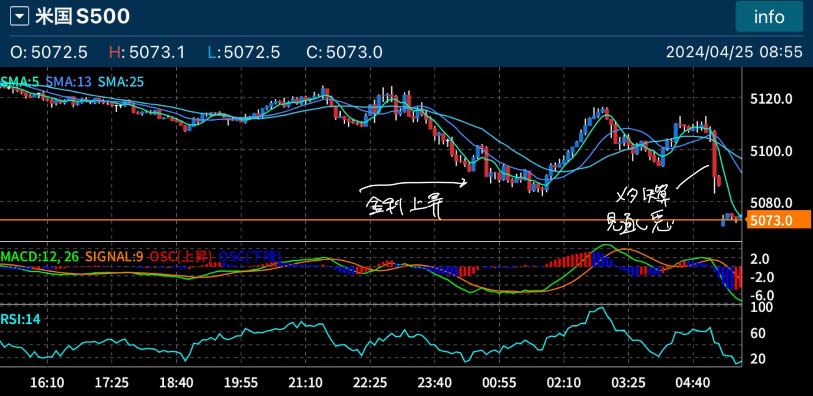Click the 23:40 time axis label
Viewport: 813px width, 396px height.
434,382
